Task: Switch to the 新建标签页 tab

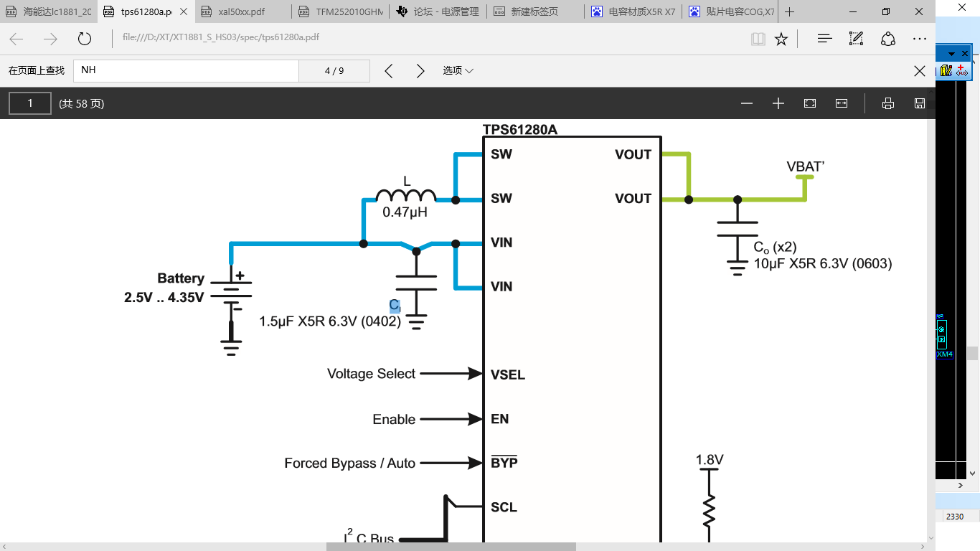Action: pyautogui.click(x=537, y=11)
